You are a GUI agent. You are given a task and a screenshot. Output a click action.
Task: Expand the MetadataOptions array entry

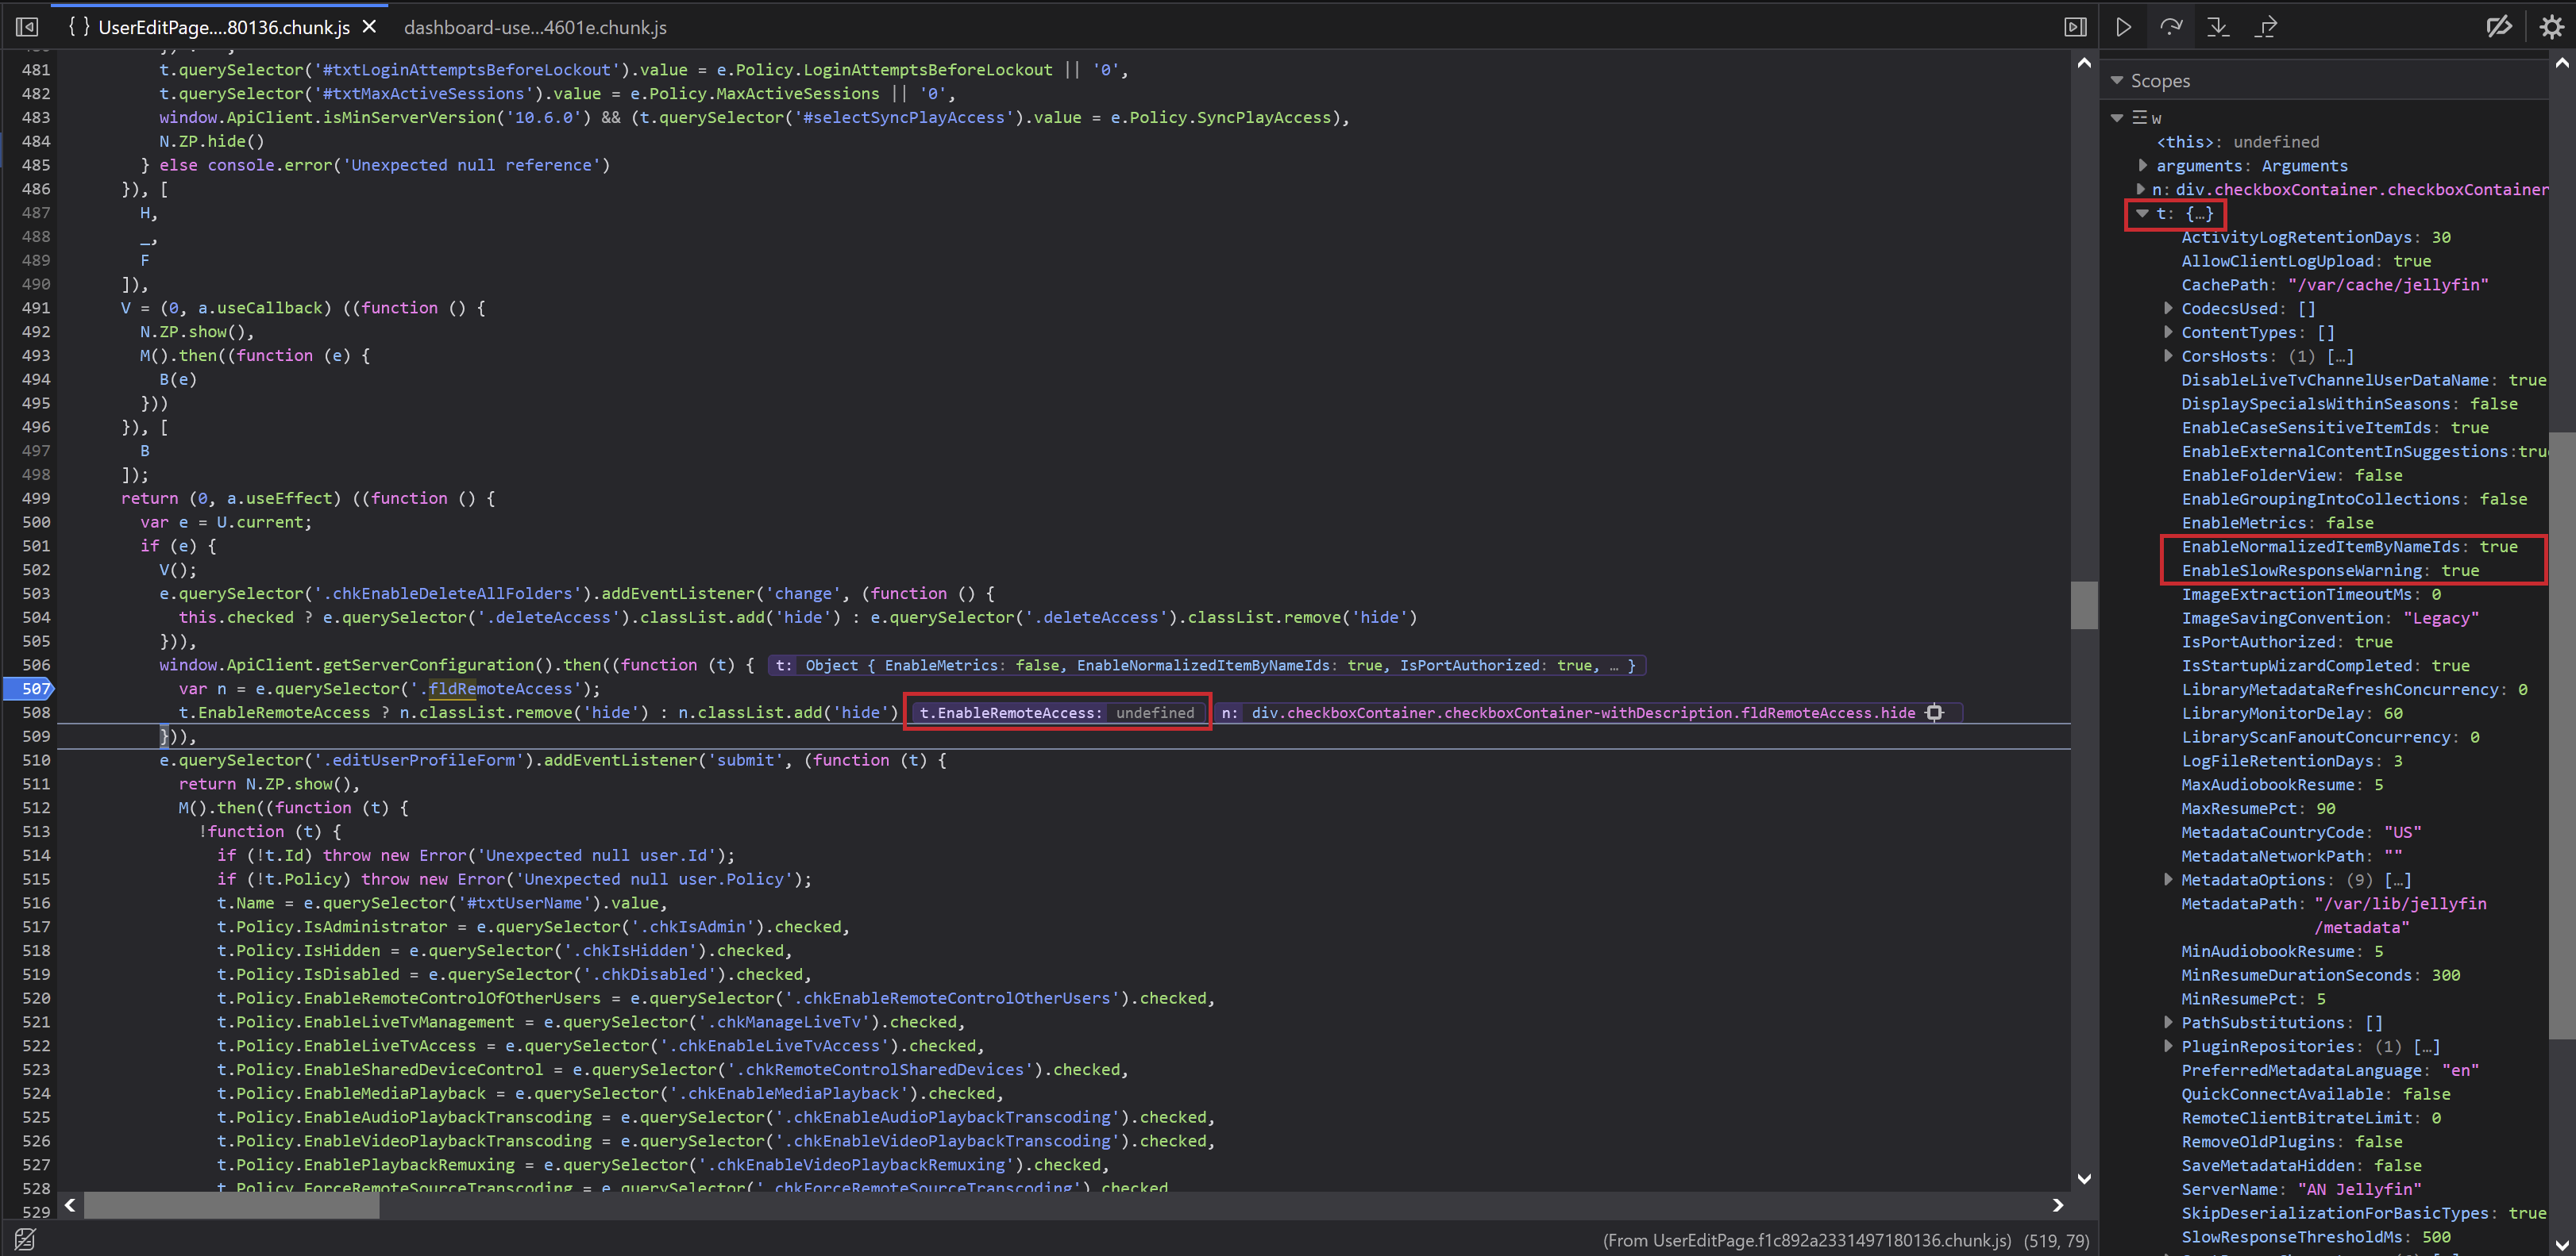coord(2168,879)
